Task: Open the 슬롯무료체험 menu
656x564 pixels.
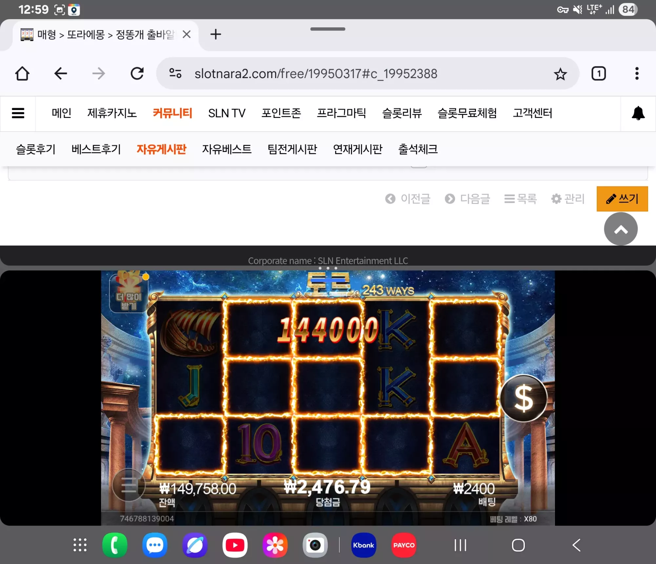Action: [x=467, y=113]
